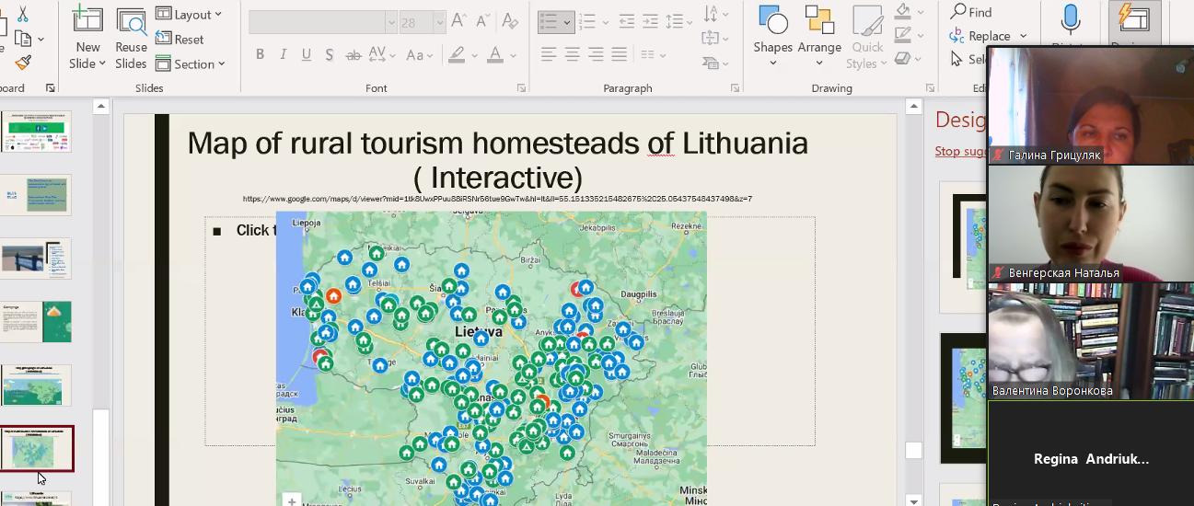Toggle Italic formatting
Image resolution: width=1194 pixels, height=506 pixels.
pyautogui.click(x=283, y=54)
